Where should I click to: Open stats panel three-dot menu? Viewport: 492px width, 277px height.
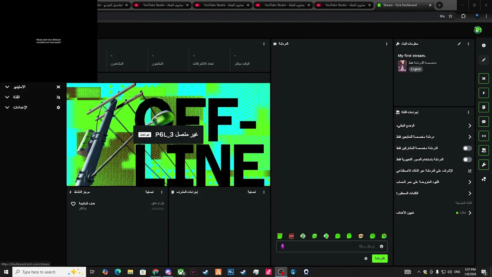click(264, 44)
